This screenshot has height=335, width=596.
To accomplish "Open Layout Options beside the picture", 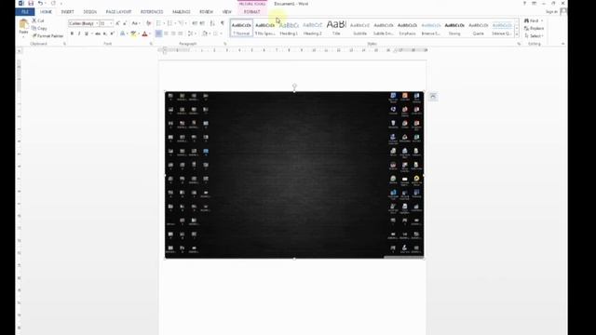I will [433, 97].
